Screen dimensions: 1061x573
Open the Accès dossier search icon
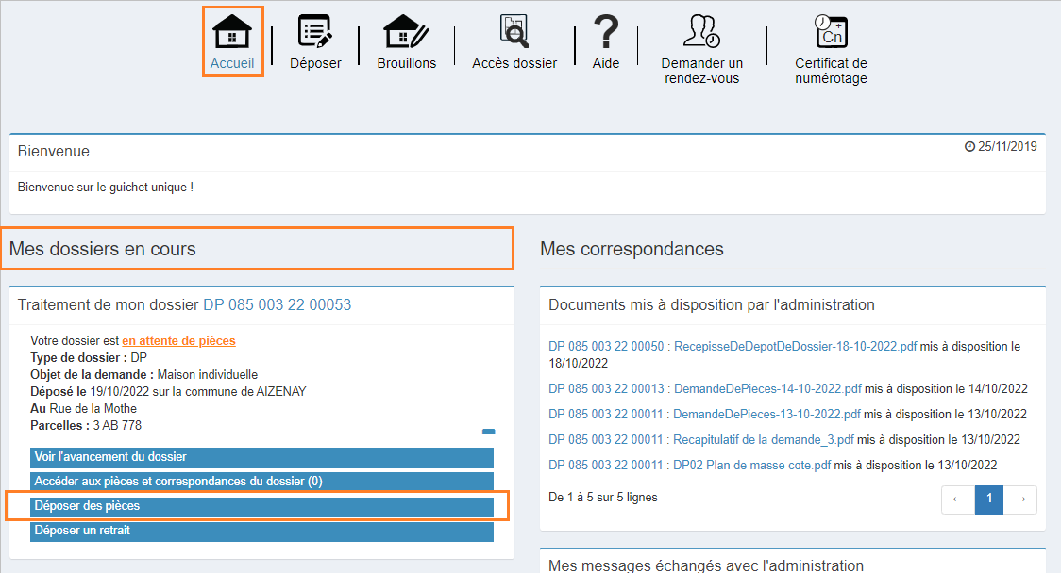[x=514, y=32]
